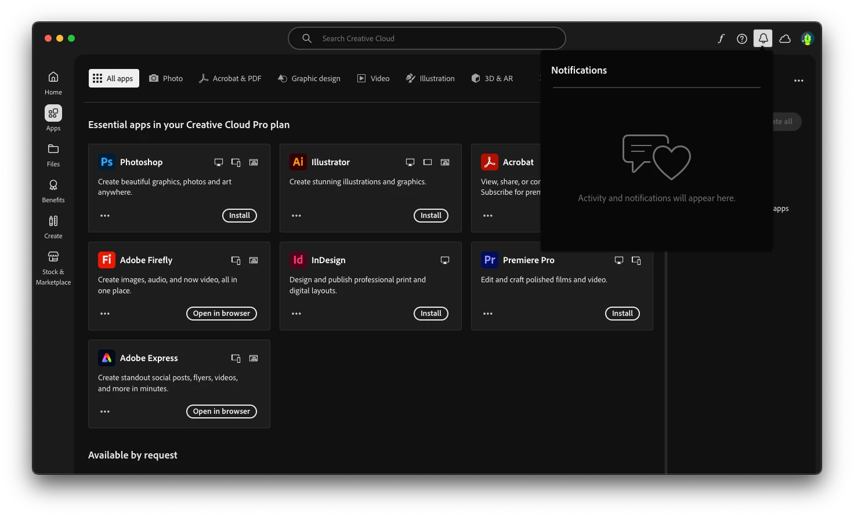The width and height of the screenshot is (854, 517).
Task: Click the Illustrator app icon
Action: [x=298, y=162]
